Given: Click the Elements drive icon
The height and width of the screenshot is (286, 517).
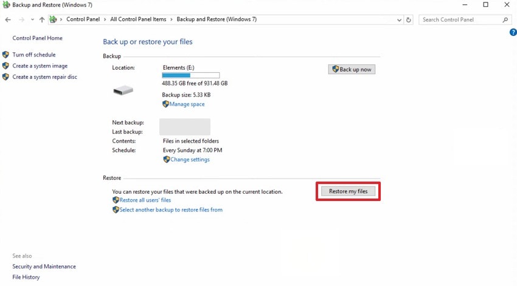Looking at the screenshot, I should (123, 90).
